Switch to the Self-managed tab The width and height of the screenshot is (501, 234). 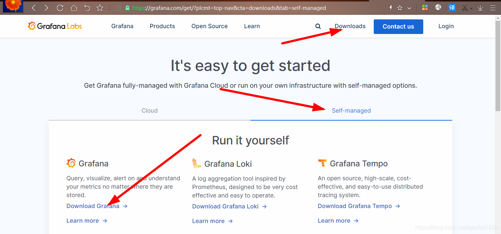click(x=351, y=111)
